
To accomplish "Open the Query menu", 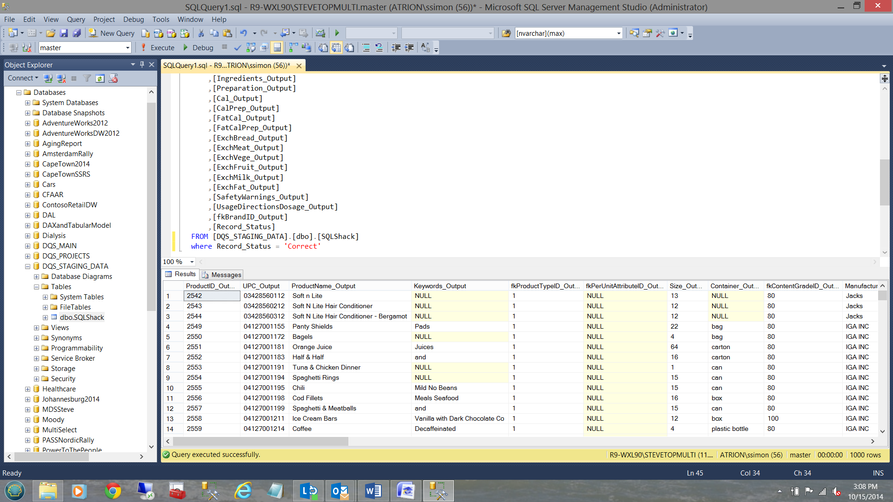I will (x=75, y=19).
